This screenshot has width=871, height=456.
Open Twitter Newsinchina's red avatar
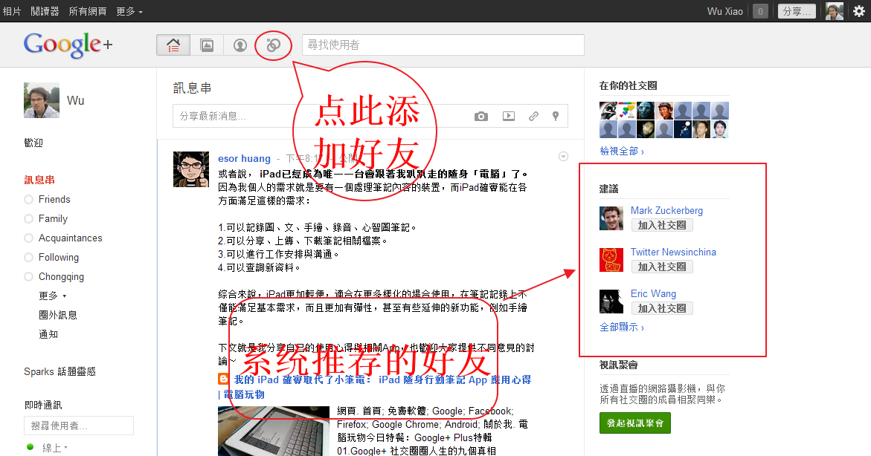[611, 260]
